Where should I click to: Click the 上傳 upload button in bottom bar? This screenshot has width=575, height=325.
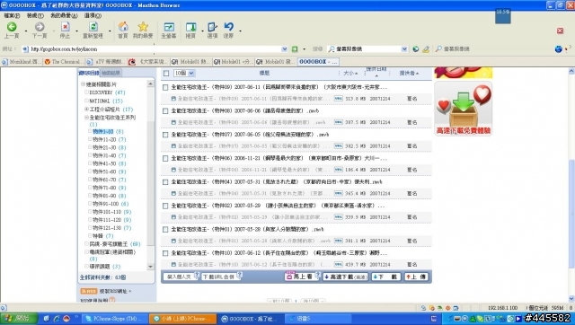coord(416,277)
